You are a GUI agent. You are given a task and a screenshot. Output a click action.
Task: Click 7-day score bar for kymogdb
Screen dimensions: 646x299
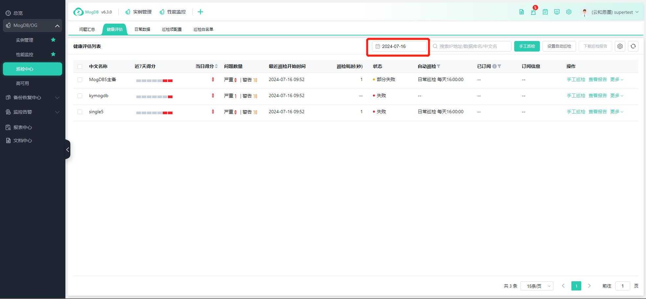coord(154,97)
